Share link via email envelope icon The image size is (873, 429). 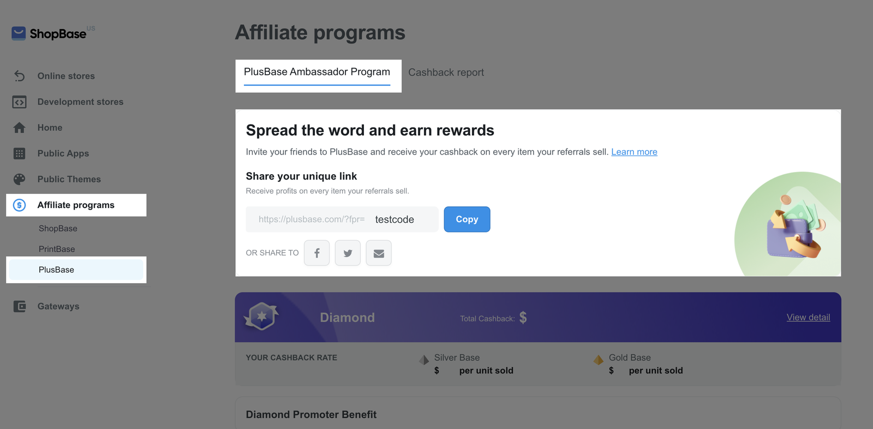379,253
